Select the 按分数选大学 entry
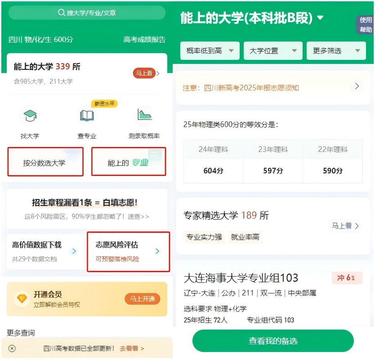Image resolution: width=375 pixels, height=361 pixels. 45,162
